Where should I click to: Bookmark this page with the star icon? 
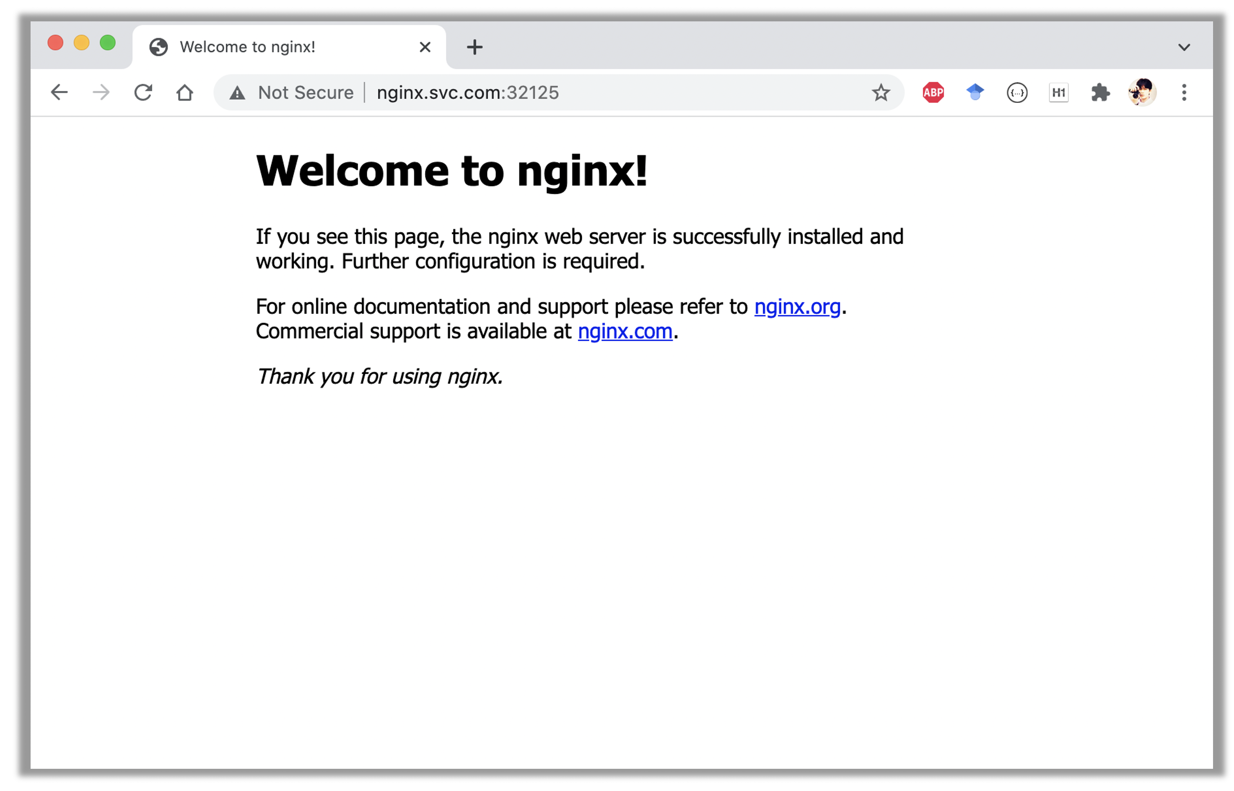click(881, 93)
